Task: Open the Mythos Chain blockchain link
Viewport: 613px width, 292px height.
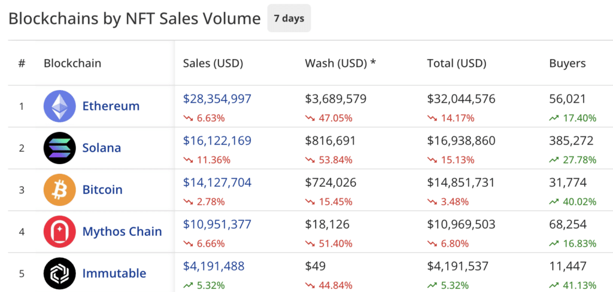Action: point(122,232)
